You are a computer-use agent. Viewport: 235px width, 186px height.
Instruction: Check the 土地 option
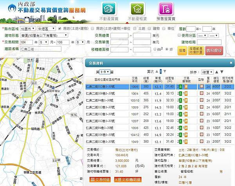point(135,29)
